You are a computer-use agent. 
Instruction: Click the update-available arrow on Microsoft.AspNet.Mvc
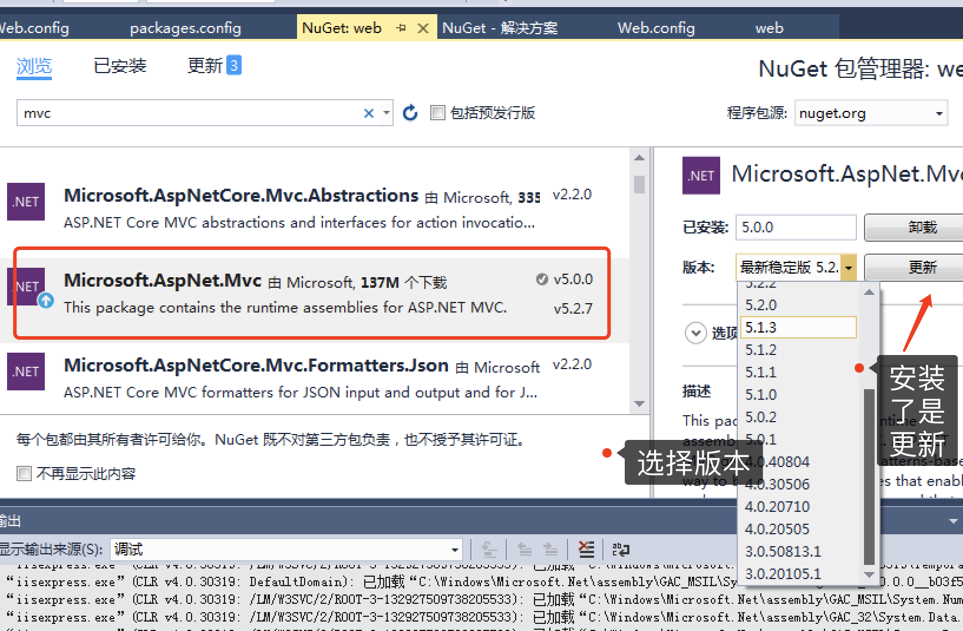tap(46, 301)
